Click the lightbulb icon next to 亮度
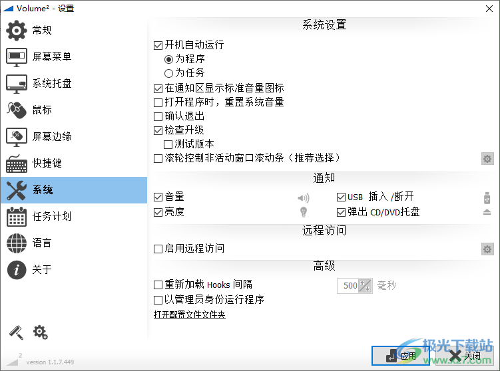This screenshot has width=500, height=371. 304,212
